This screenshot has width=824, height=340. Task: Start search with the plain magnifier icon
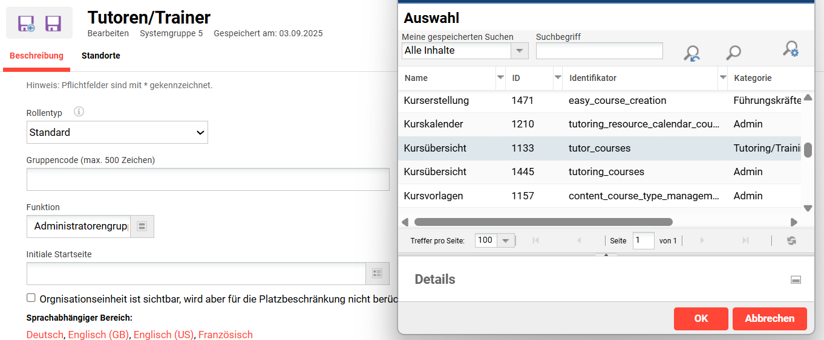[x=733, y=53]
